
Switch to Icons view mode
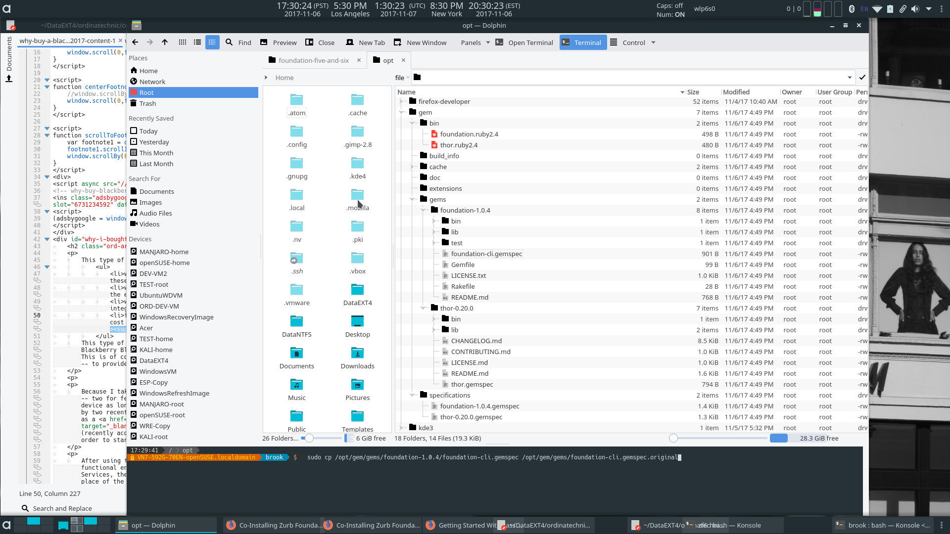(183, 43)
